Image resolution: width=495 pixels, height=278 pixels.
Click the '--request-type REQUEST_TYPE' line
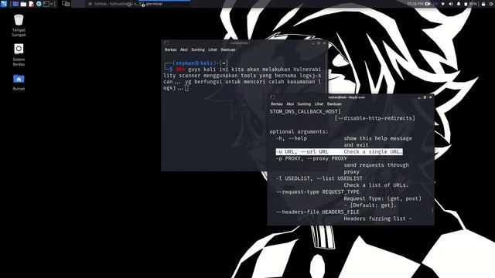(318, 192)
